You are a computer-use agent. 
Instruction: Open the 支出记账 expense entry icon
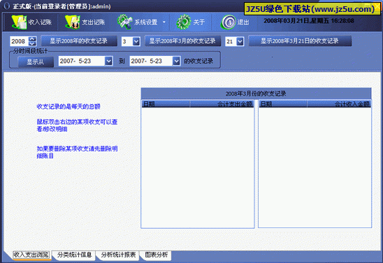tap(73, 22)
